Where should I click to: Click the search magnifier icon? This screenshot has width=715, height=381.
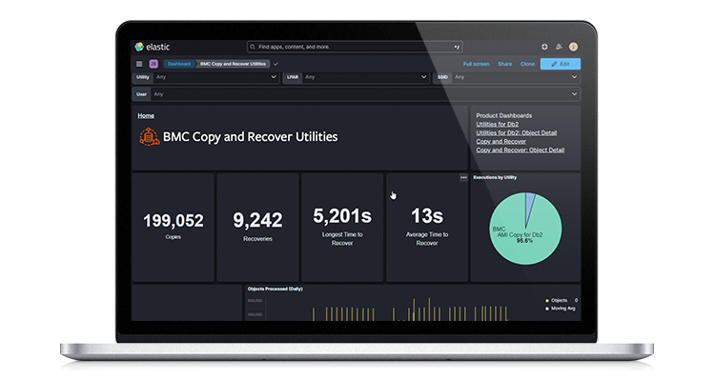pyautogui.click(x=253, y=47)
